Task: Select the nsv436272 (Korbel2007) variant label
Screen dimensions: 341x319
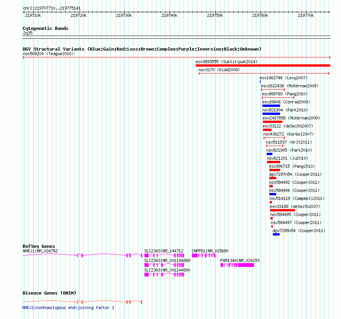Action: pyautogui.click(x=289, y=134)
